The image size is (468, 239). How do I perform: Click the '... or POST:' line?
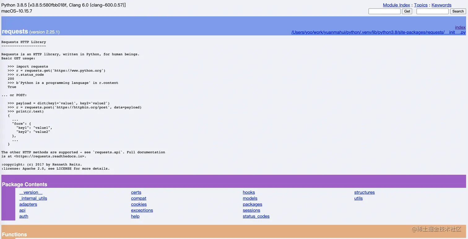tap(14, 95)
